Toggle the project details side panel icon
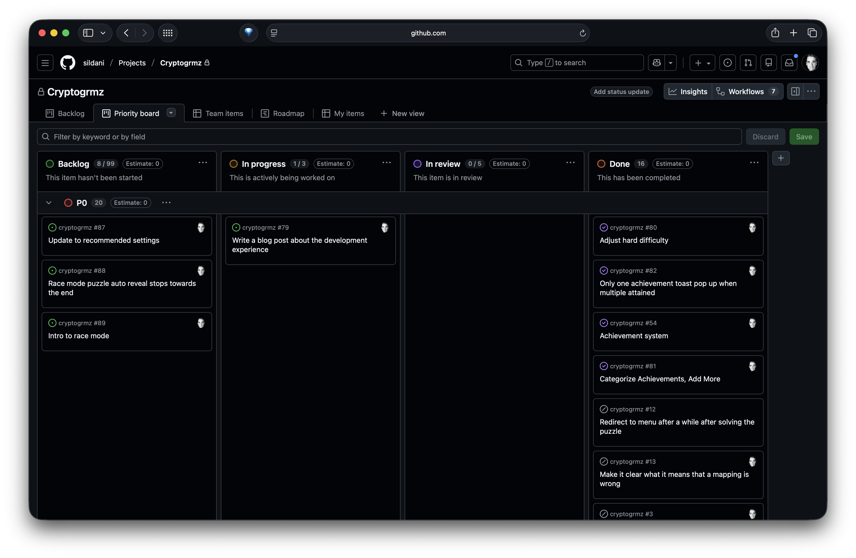Screen dimensions: 856x558 point(795,91)
